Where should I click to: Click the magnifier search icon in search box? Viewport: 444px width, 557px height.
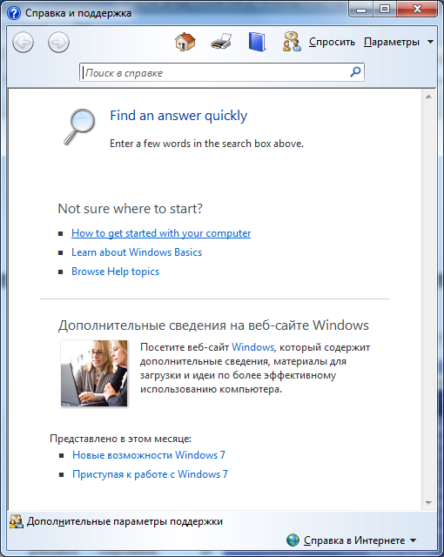[355, 72]
